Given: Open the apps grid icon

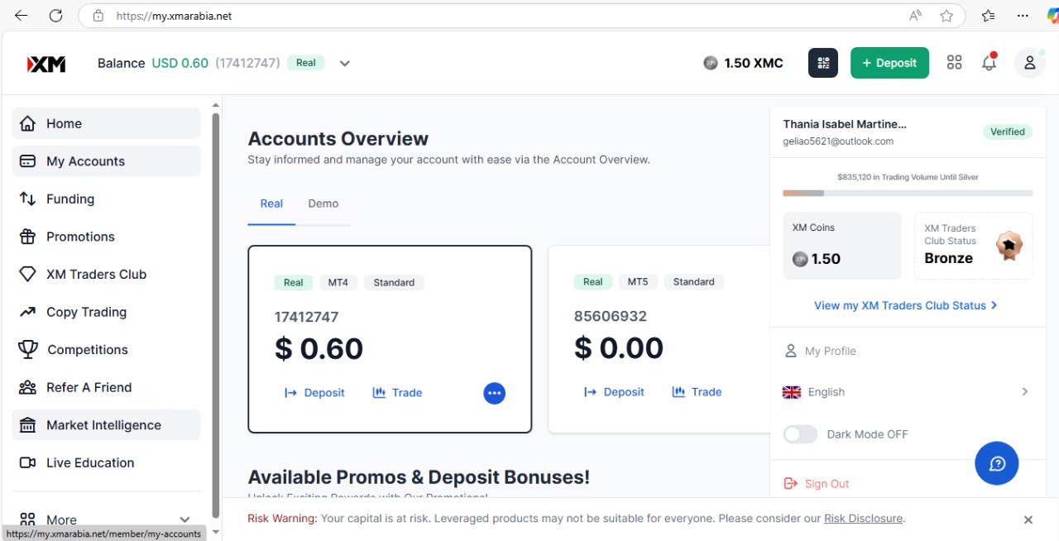Looking at the screenshot, I should coord(954,63).
